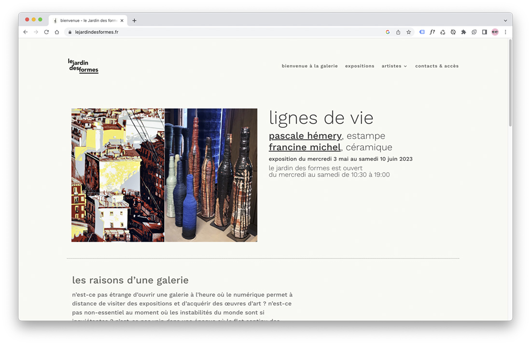Go to the browser home page
531x345 pixels.
[x=57, y=32]
